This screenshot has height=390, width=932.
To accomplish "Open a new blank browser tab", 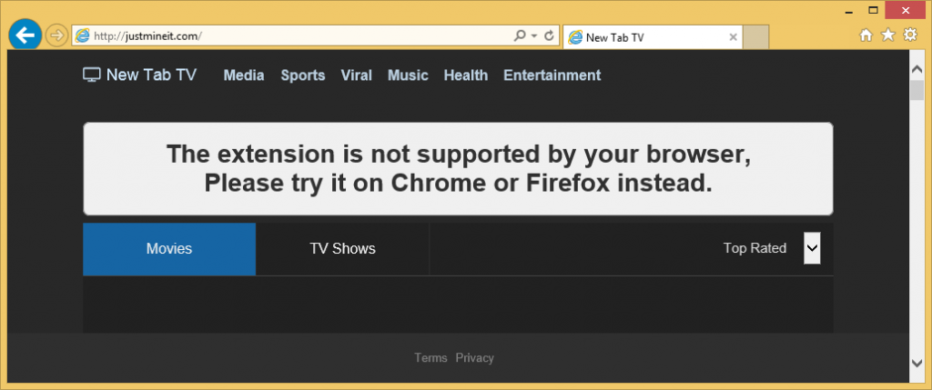I will (757, 37).
